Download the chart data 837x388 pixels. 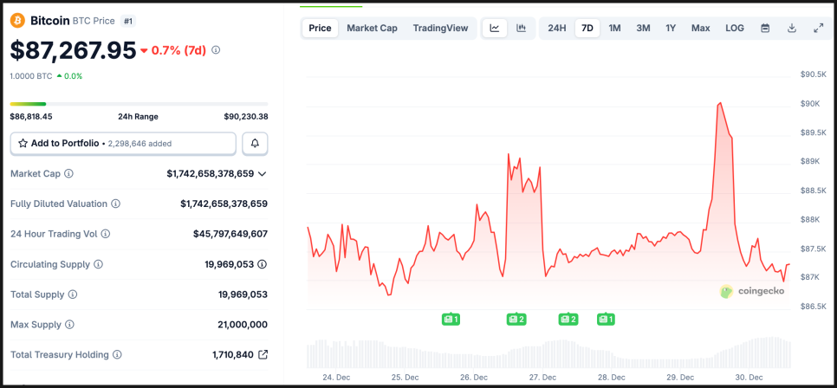click(792, 28)
